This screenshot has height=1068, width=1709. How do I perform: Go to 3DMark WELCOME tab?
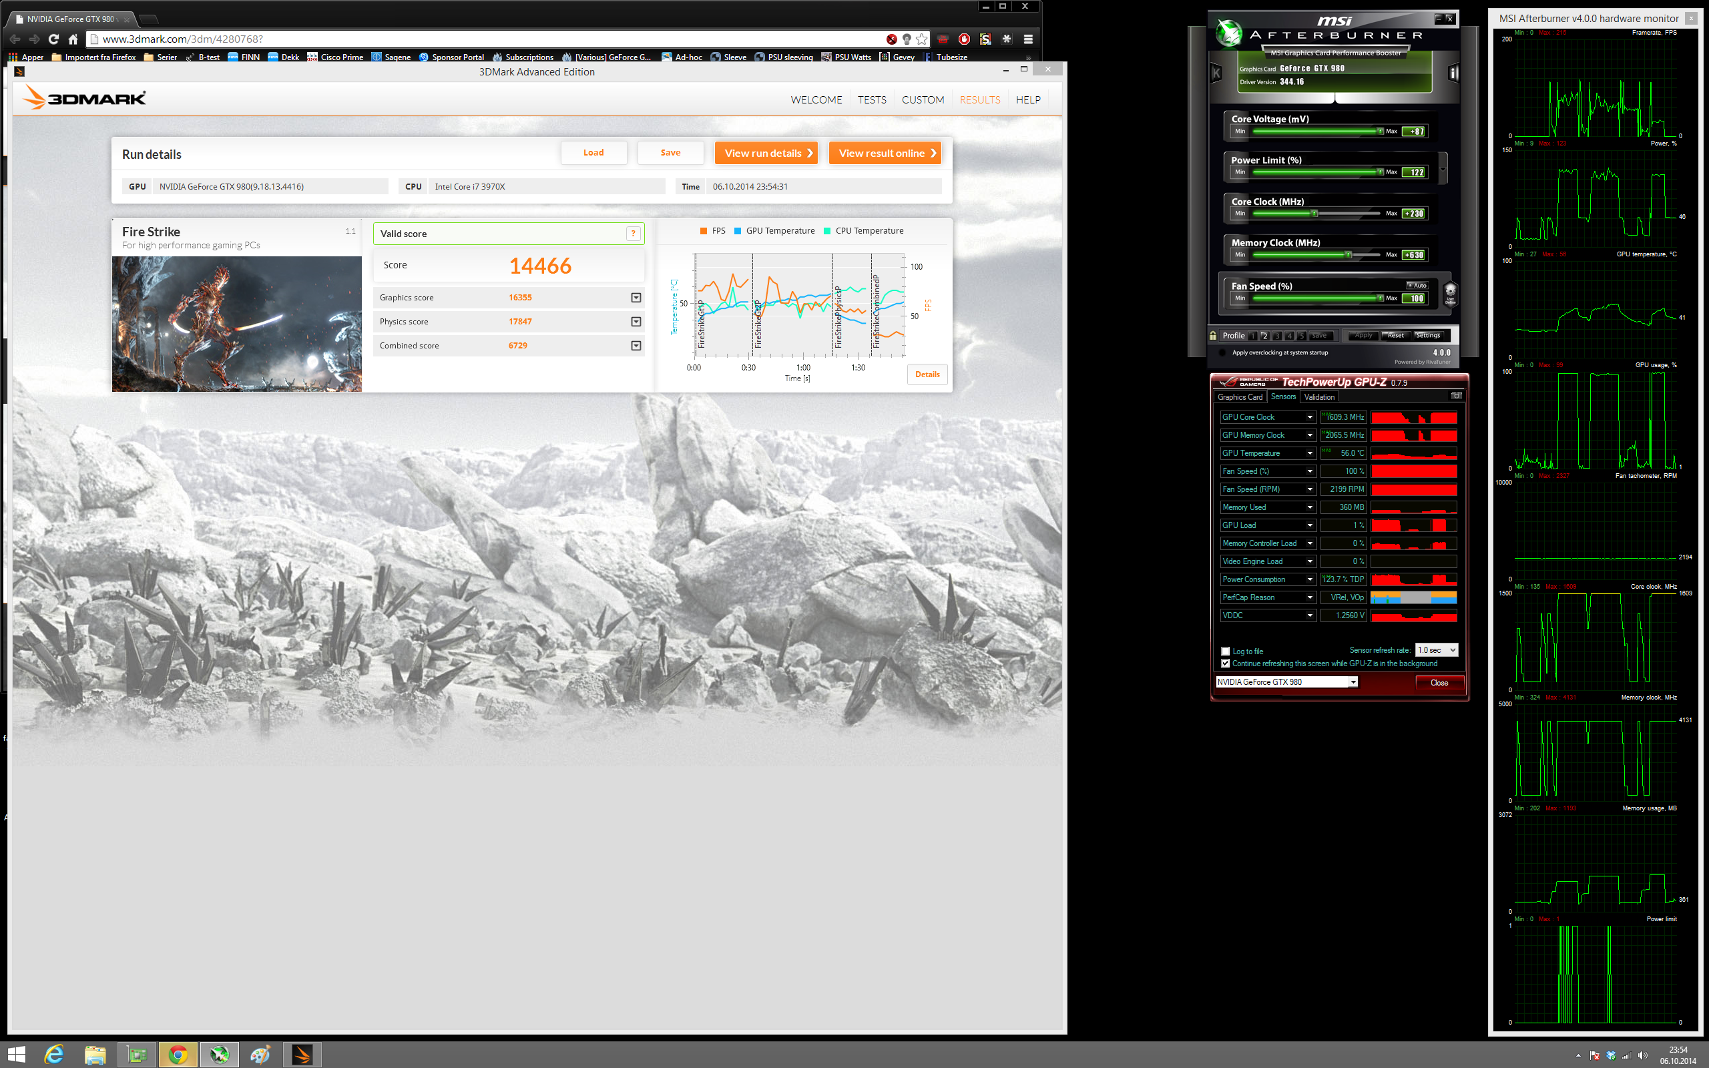click(816, 99)
